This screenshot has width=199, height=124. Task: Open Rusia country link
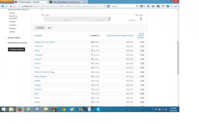pos(37,98)
